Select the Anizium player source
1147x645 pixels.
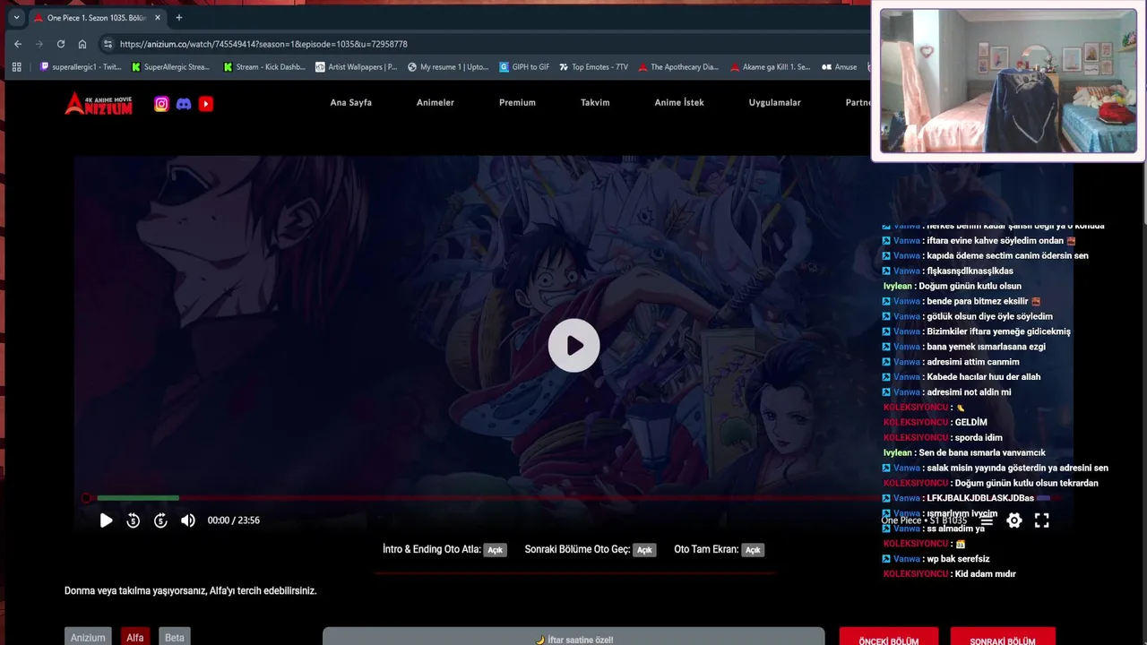(88, 637)
